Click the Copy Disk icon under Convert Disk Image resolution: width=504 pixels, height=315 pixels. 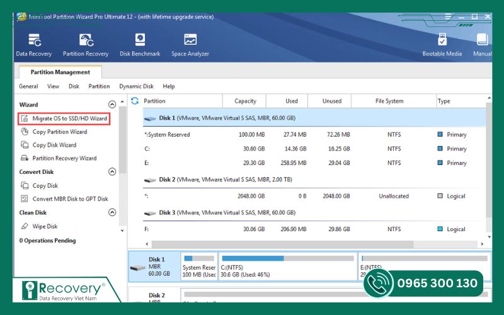pos(25,185)
